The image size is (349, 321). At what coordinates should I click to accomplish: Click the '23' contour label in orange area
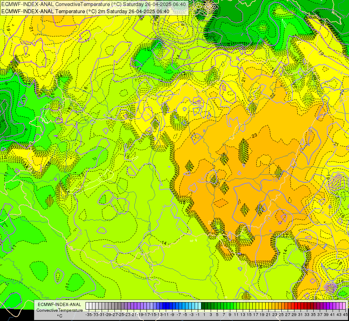(x=254, y=136)
